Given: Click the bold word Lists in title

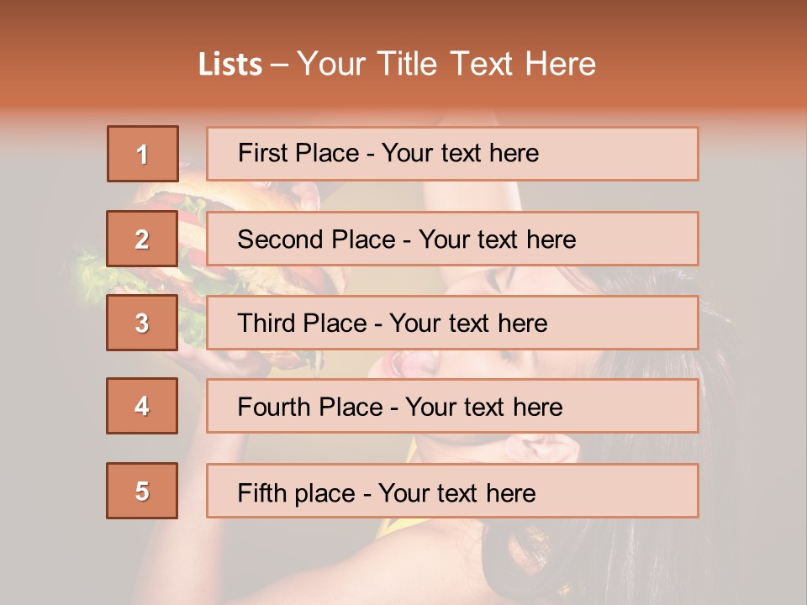Looking at the screenshot, I should pyautogui.click(x=229, y=65).
